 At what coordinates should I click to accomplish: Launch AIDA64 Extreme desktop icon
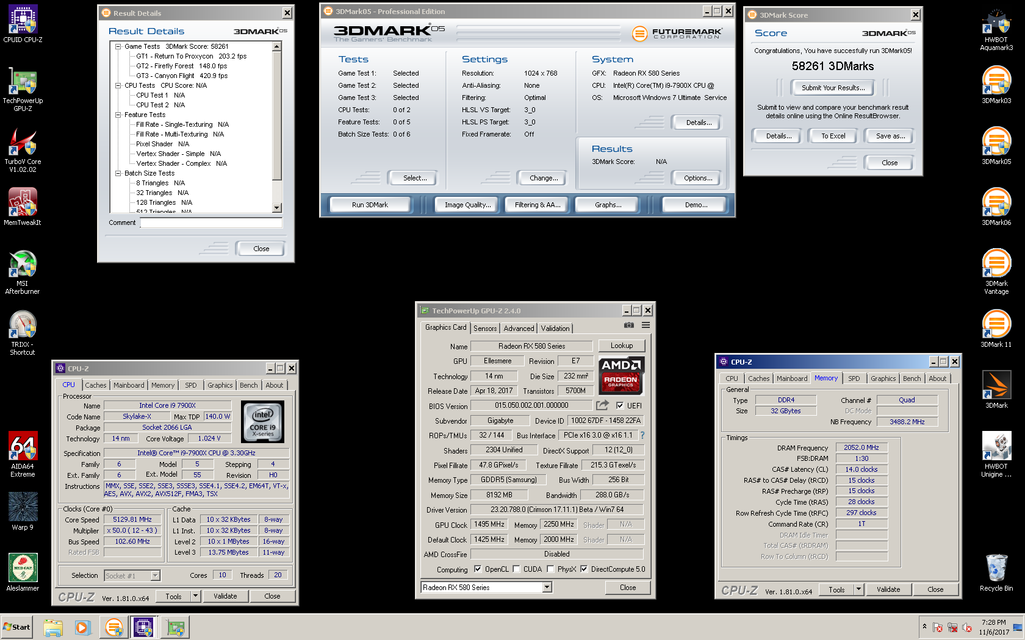tap(23, 455)
